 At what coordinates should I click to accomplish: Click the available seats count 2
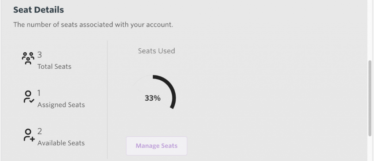39,131
